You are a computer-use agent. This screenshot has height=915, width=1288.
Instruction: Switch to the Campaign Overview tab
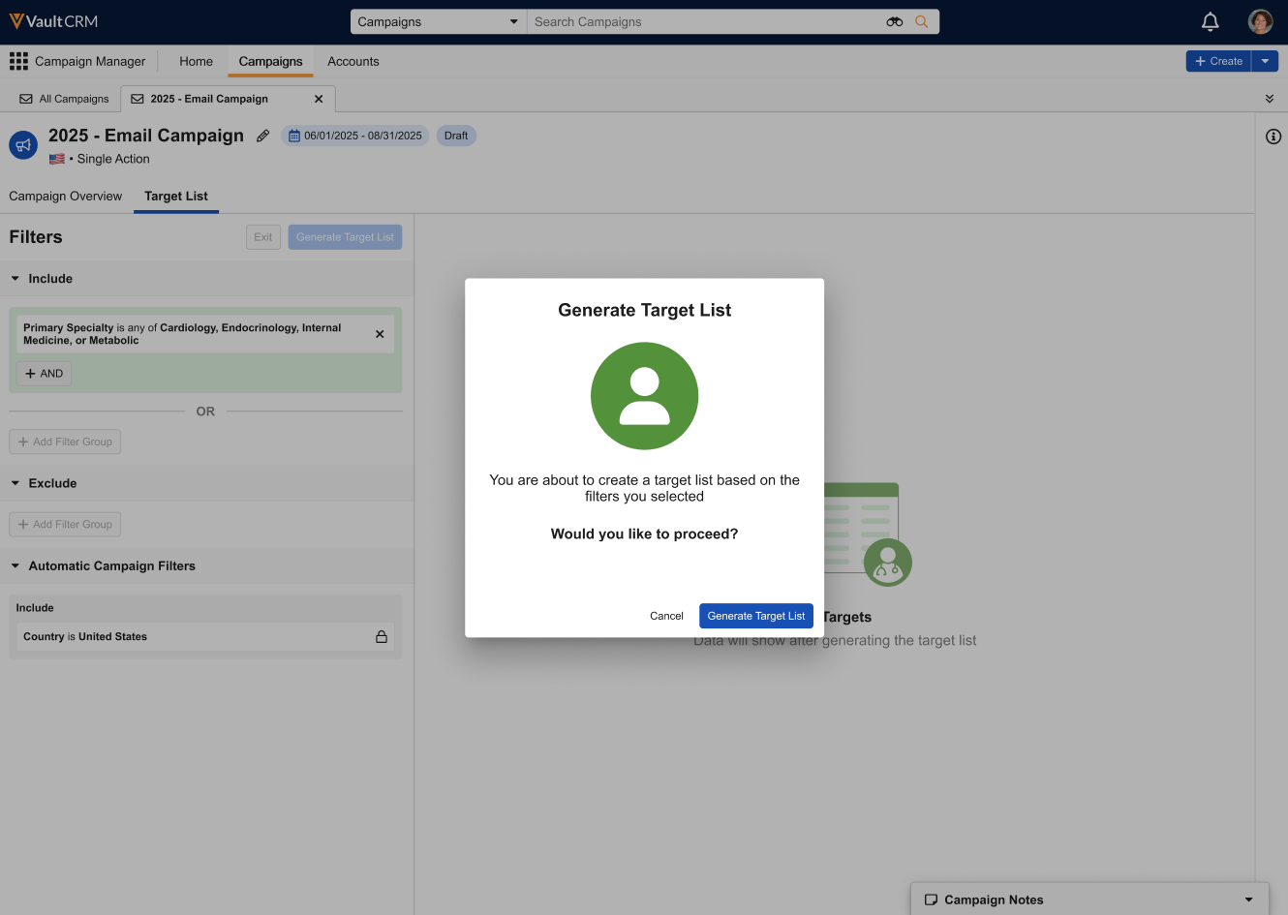point(66,196)
